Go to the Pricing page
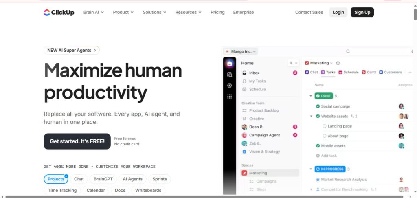417x198 pixels. coord(217,12)
